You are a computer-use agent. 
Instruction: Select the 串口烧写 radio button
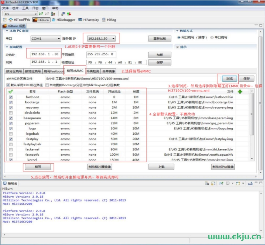pos(212,37)
